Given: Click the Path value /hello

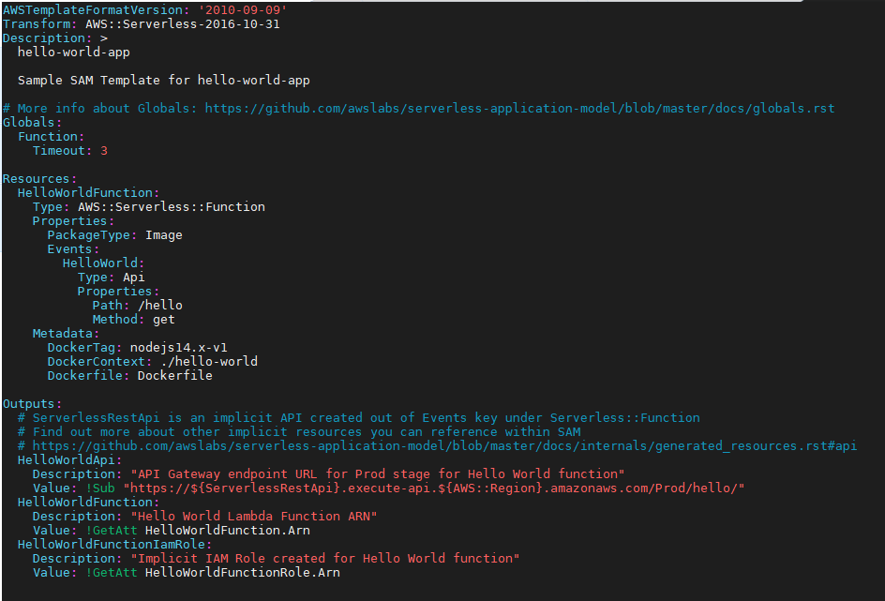Looking at the screenshot, I should [x=162, y=305].
